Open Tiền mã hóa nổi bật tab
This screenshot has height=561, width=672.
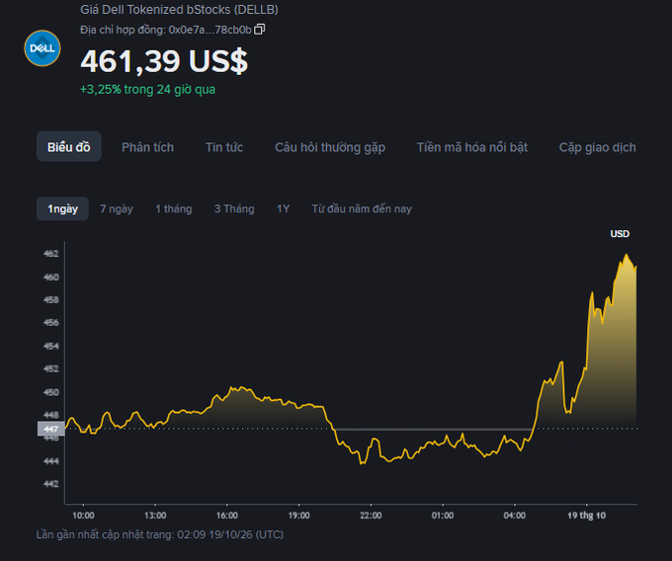click(x=471, y=147)
